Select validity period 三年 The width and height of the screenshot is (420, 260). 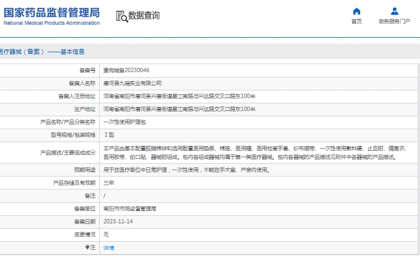[x=109, y=183]
